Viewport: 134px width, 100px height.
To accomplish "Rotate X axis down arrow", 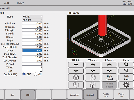I will click(76, 71).
